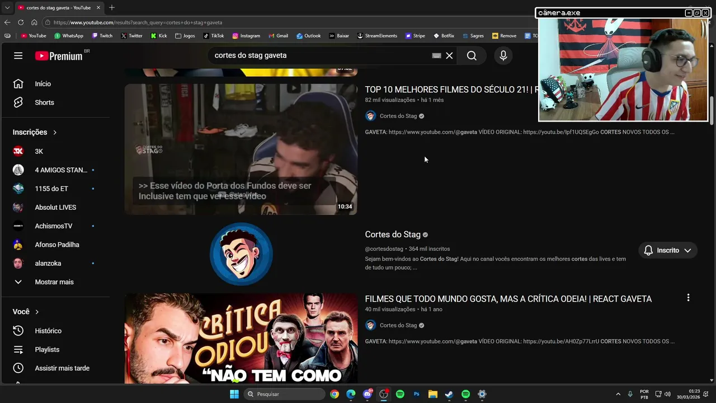Click the browser home icon
The width and height of the screenshot is (716, 403).
(34, 22)
